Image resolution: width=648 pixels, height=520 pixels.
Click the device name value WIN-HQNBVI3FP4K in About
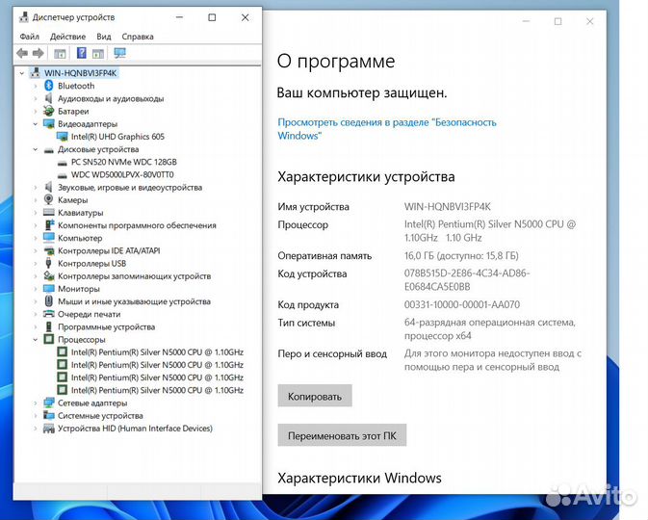click(x=447, y=206)
